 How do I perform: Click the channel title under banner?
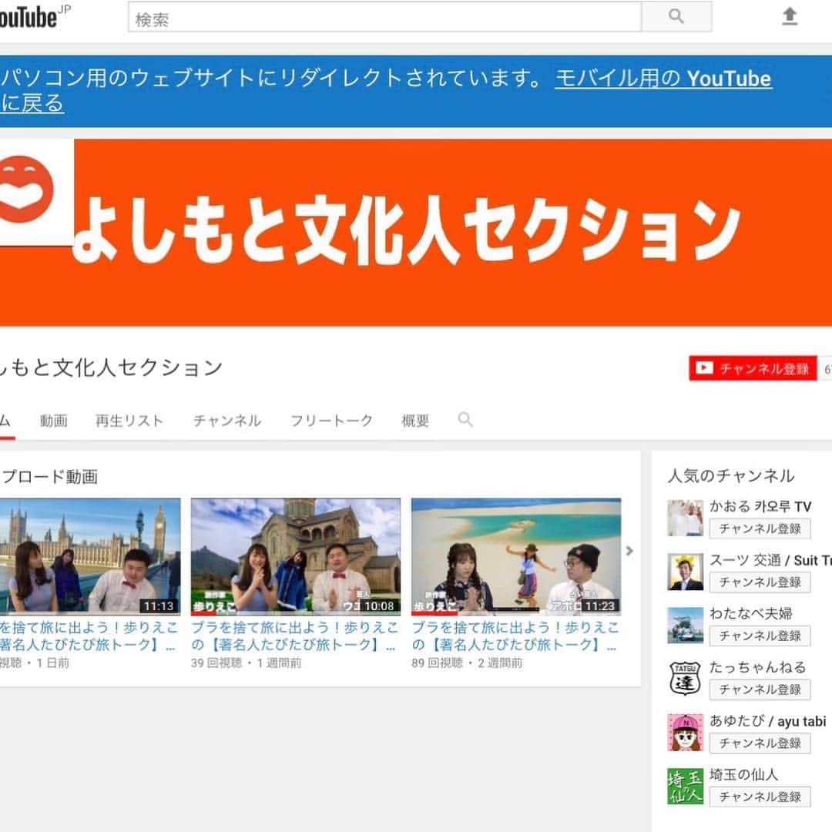pos(111,367)
